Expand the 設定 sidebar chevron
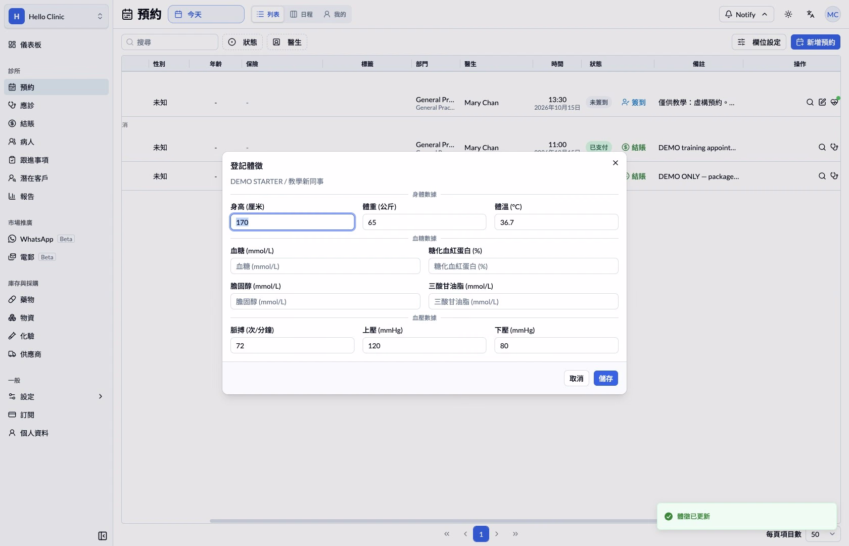The height and width of the screenshot is (546, 849). coord(100,396)
